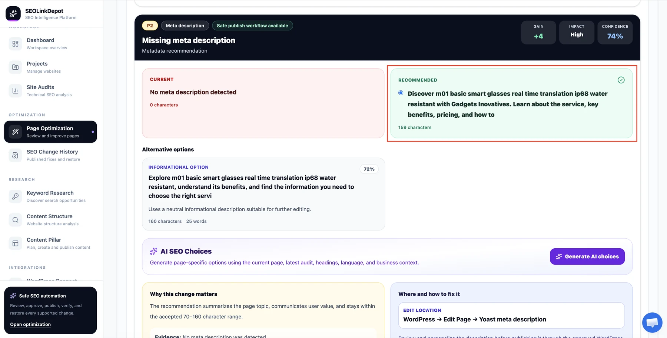Click the Keyword Research key icon
667x338 pixels.
point(15,196)
